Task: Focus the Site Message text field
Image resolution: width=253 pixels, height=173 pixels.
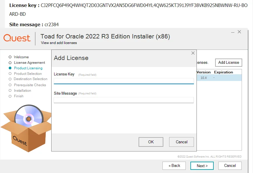Action: [x=123, y=100]
